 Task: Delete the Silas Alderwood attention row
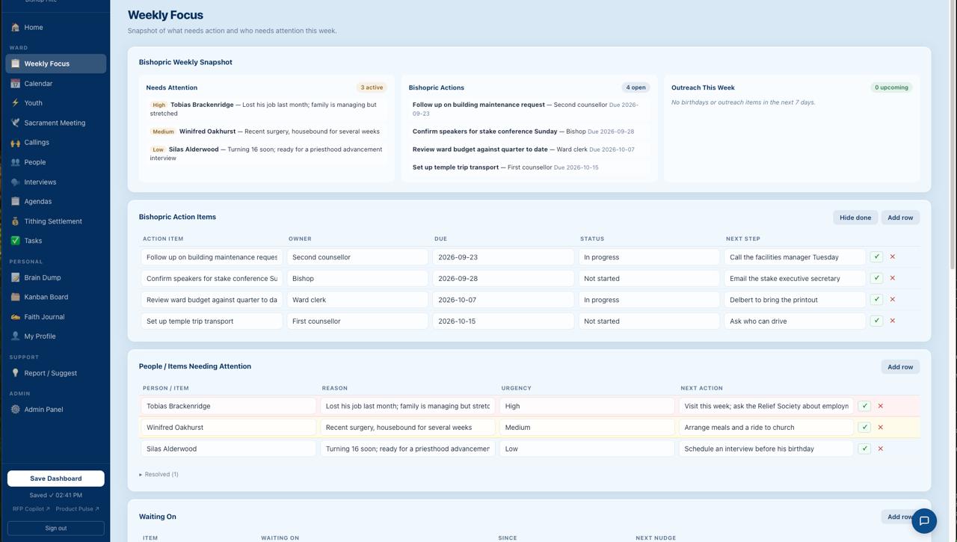(x=881, y=449)
